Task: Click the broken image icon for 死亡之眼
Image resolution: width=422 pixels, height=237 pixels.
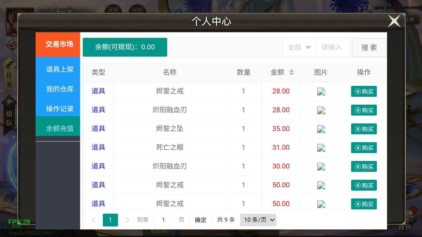Action: [321, 148]
